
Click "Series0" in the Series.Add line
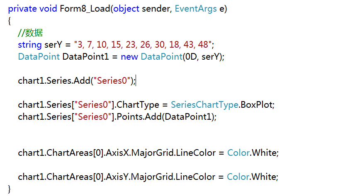tap(113, 81)
